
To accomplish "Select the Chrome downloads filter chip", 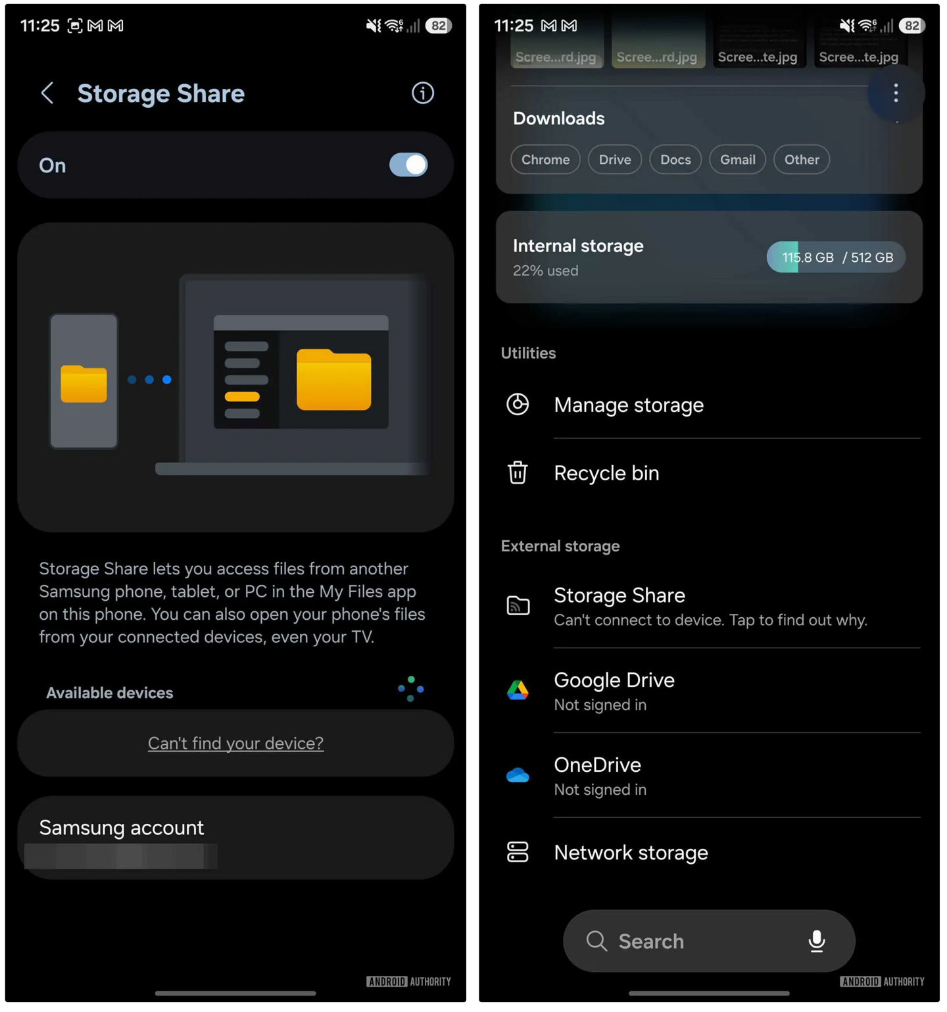I will coord(545,160).
